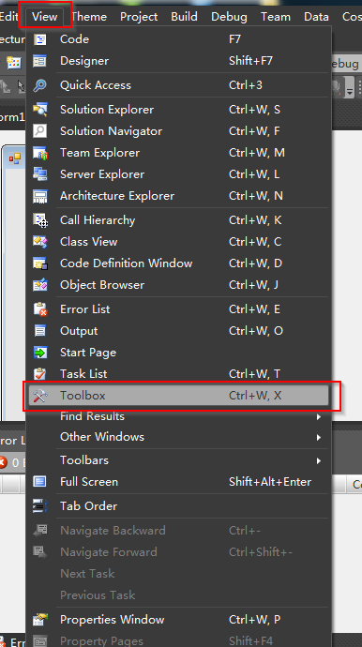Open the Project menu
The image size is (362, 647).
[139, 17]
